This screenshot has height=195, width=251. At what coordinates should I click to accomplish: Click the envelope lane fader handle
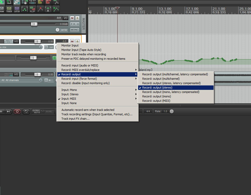click(x=33, y=58)
